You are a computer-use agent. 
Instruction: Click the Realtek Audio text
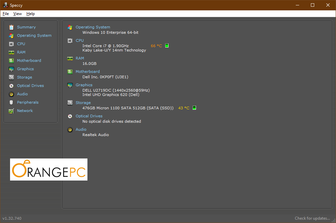[95, 135]
